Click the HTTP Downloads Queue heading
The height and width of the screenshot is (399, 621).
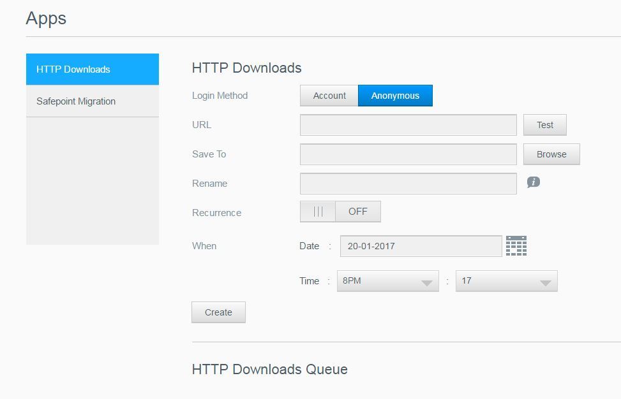[269, 370]
